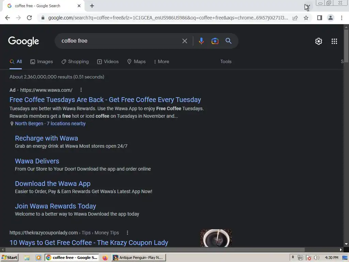Show hidden system tray icons
The width and height of the screenshot is (349, 262).
coord(293,257)
